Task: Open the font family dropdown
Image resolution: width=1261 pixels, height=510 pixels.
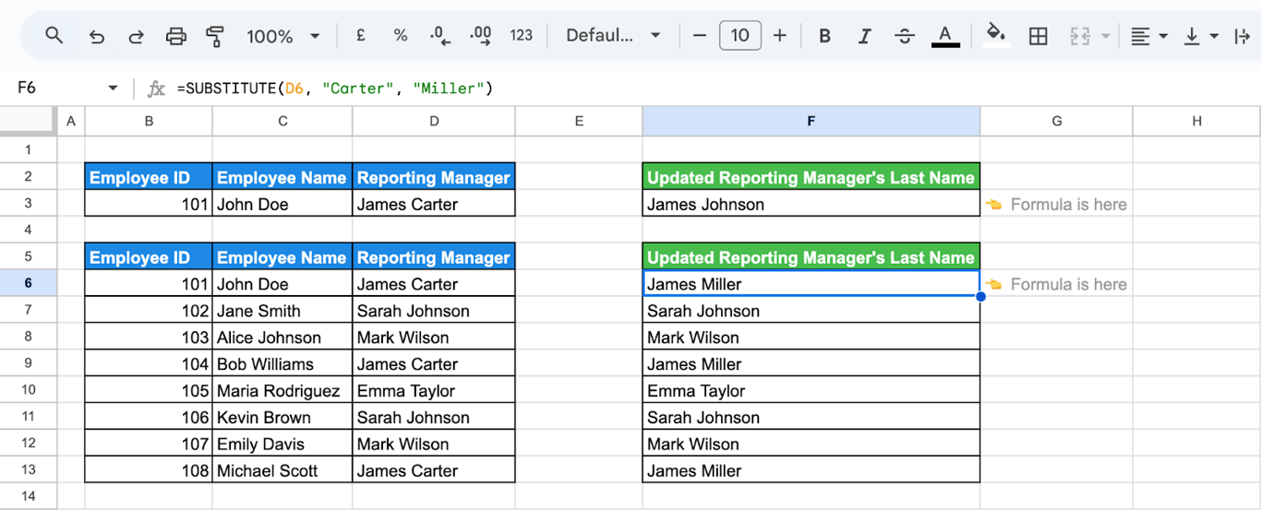Action: pos(613,36)
